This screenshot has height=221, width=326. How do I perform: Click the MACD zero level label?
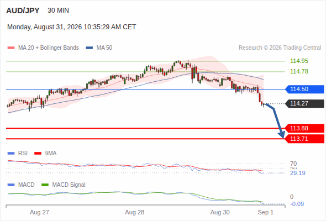(292, 197)
